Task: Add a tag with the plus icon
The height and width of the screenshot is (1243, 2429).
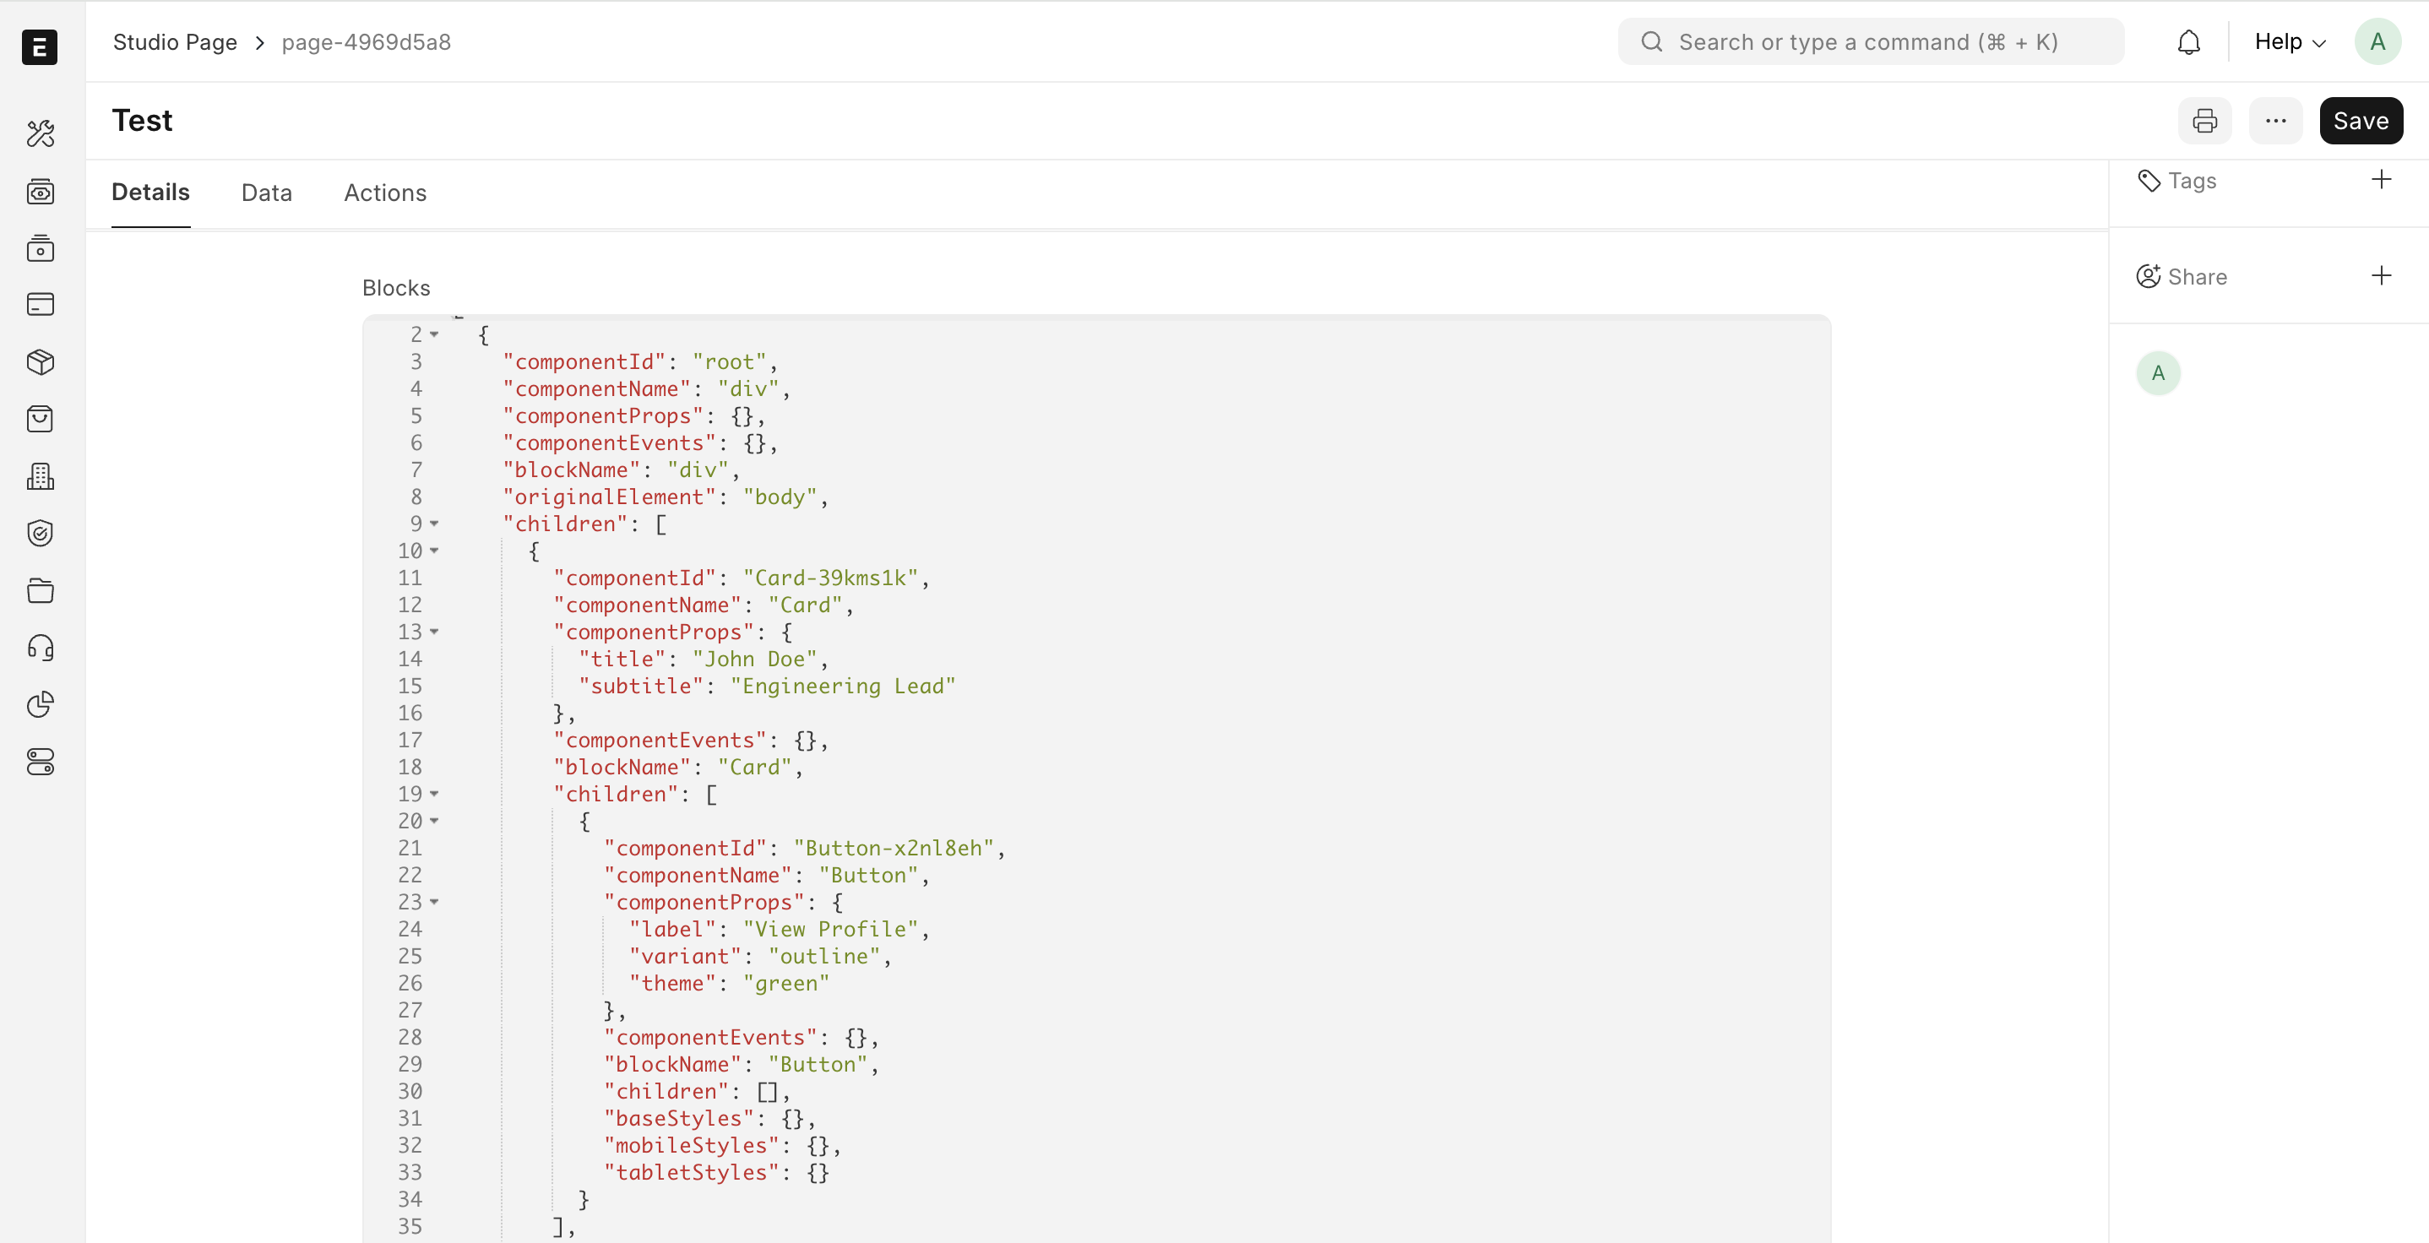Action: (2381, 179)
